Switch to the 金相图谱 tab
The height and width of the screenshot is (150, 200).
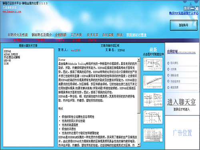(61, 35)
